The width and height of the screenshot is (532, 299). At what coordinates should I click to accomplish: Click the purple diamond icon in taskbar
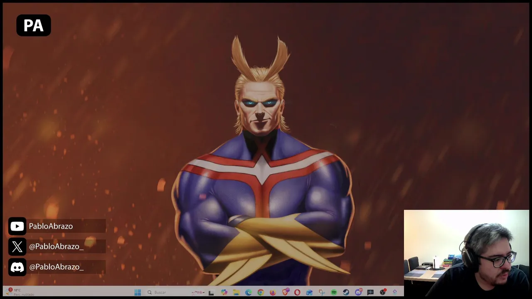[x=395, y=292]
